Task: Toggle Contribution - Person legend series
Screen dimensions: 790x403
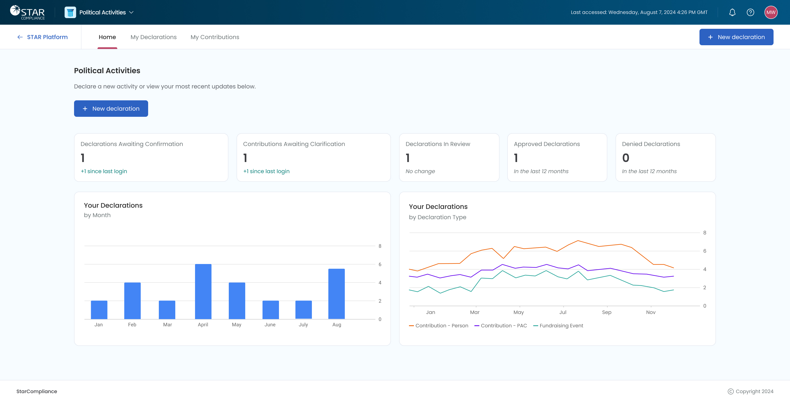Action: coord(439,325)
